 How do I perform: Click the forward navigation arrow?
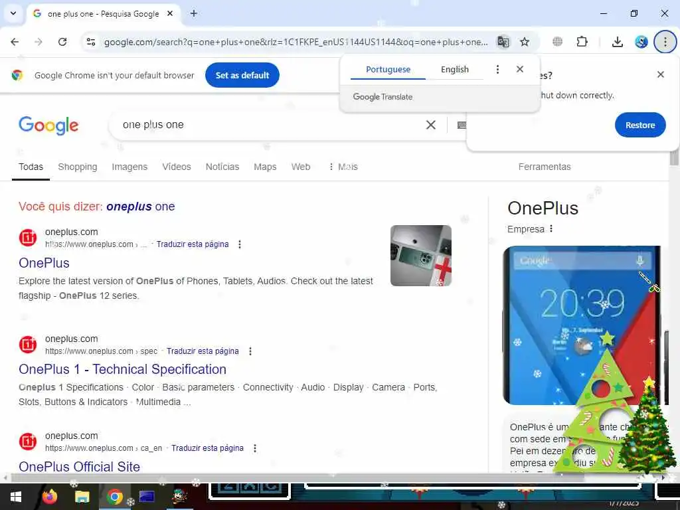(39, 42)
